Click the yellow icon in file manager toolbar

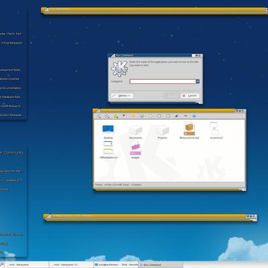133,116
